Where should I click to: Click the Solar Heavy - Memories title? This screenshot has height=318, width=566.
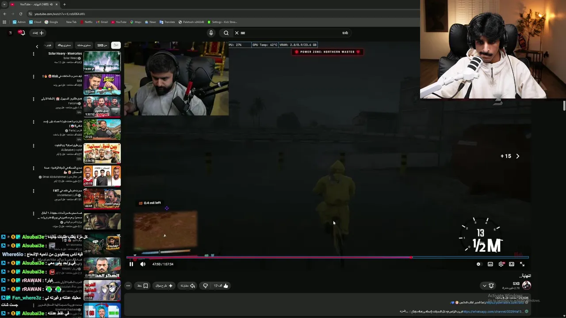(x=65, y=53)
